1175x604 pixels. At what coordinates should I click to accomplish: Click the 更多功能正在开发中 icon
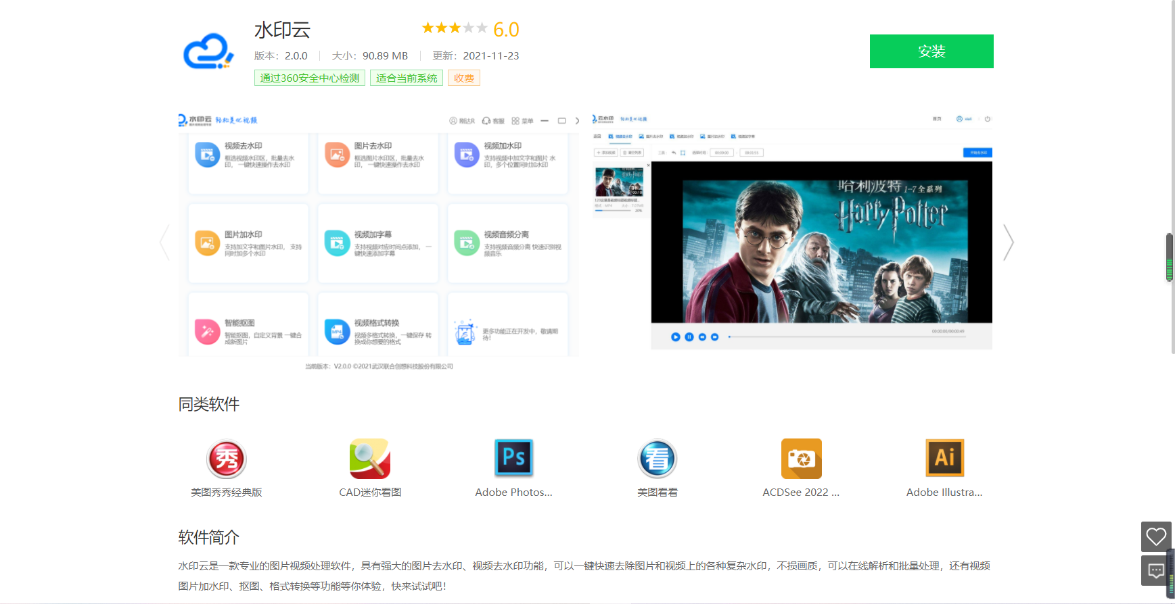[465, 332]
